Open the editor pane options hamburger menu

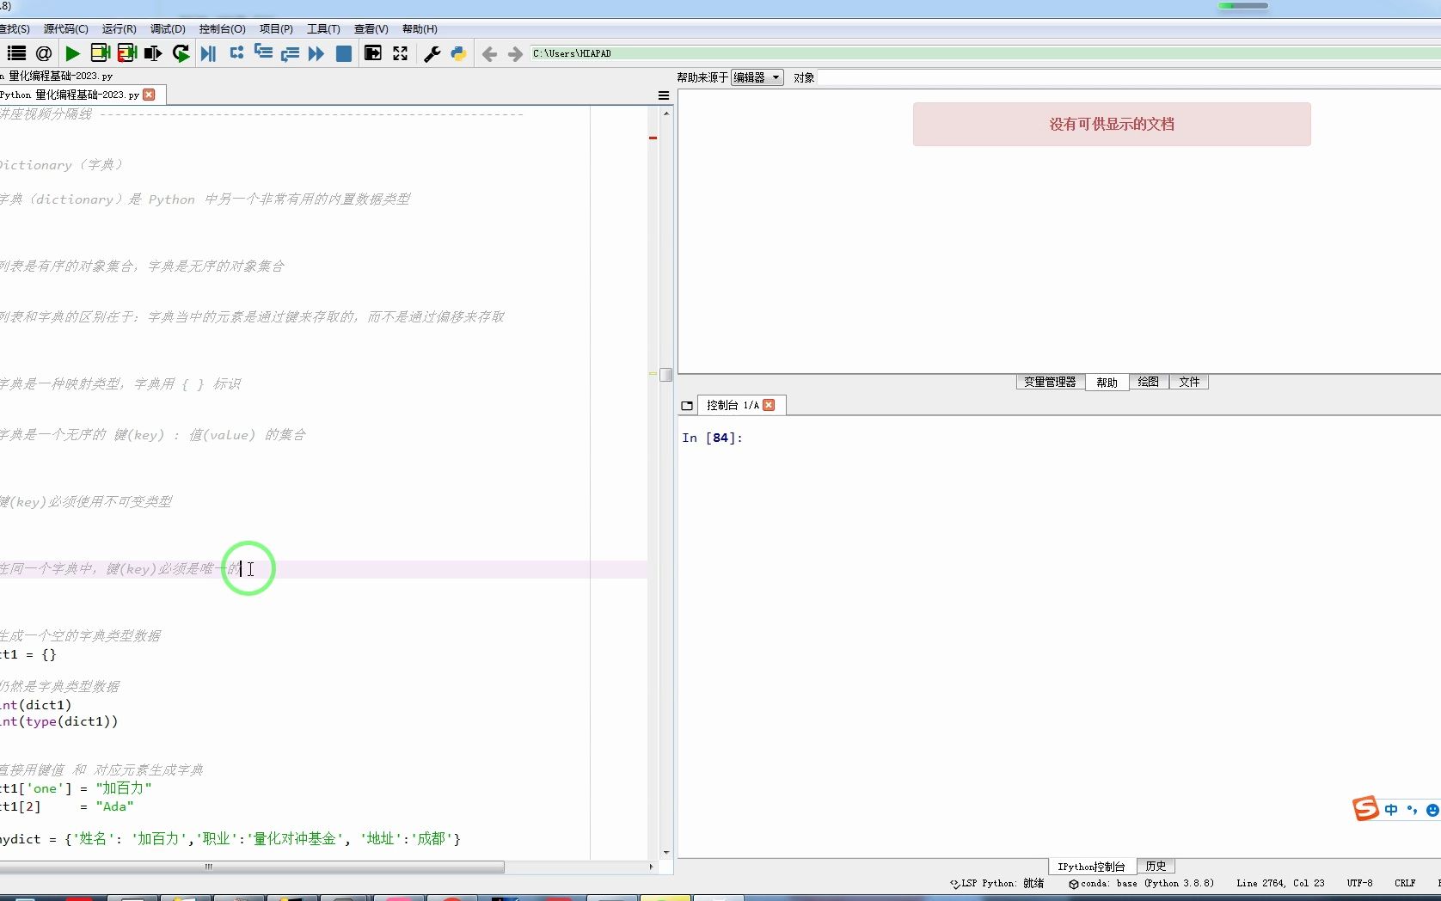pyautogui.click(x=664, y=95)
